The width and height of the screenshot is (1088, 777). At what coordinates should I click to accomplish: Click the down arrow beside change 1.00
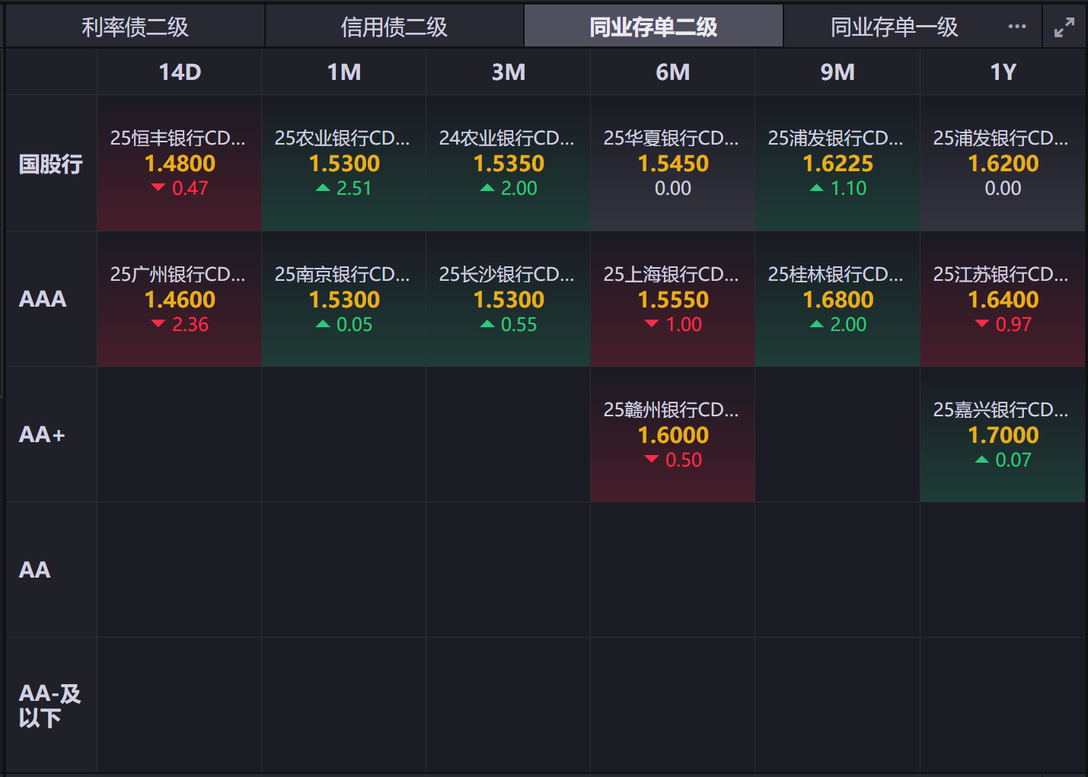(x=652, y=323)
